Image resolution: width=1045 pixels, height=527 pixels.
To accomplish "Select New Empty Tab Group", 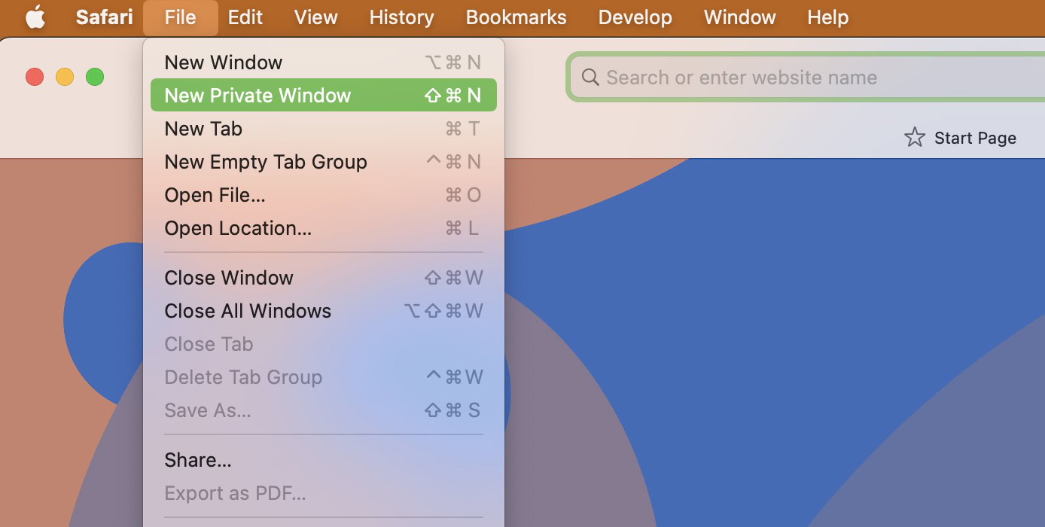I will tap(324, 162).
